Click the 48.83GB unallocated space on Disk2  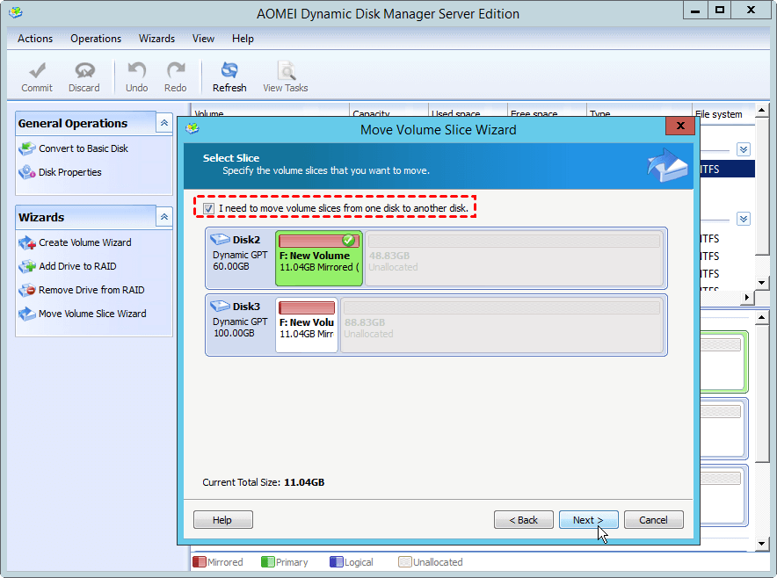(514, 258)
